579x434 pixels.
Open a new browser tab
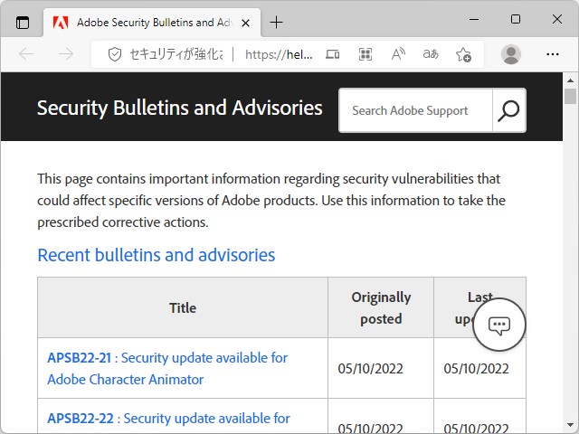(277, 22)
